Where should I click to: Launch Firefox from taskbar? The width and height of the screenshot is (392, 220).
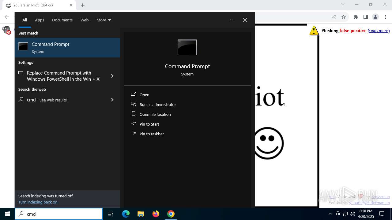[x=156, y=214]
